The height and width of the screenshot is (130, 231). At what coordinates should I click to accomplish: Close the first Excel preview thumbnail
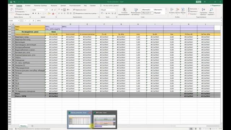click(90, 113)
